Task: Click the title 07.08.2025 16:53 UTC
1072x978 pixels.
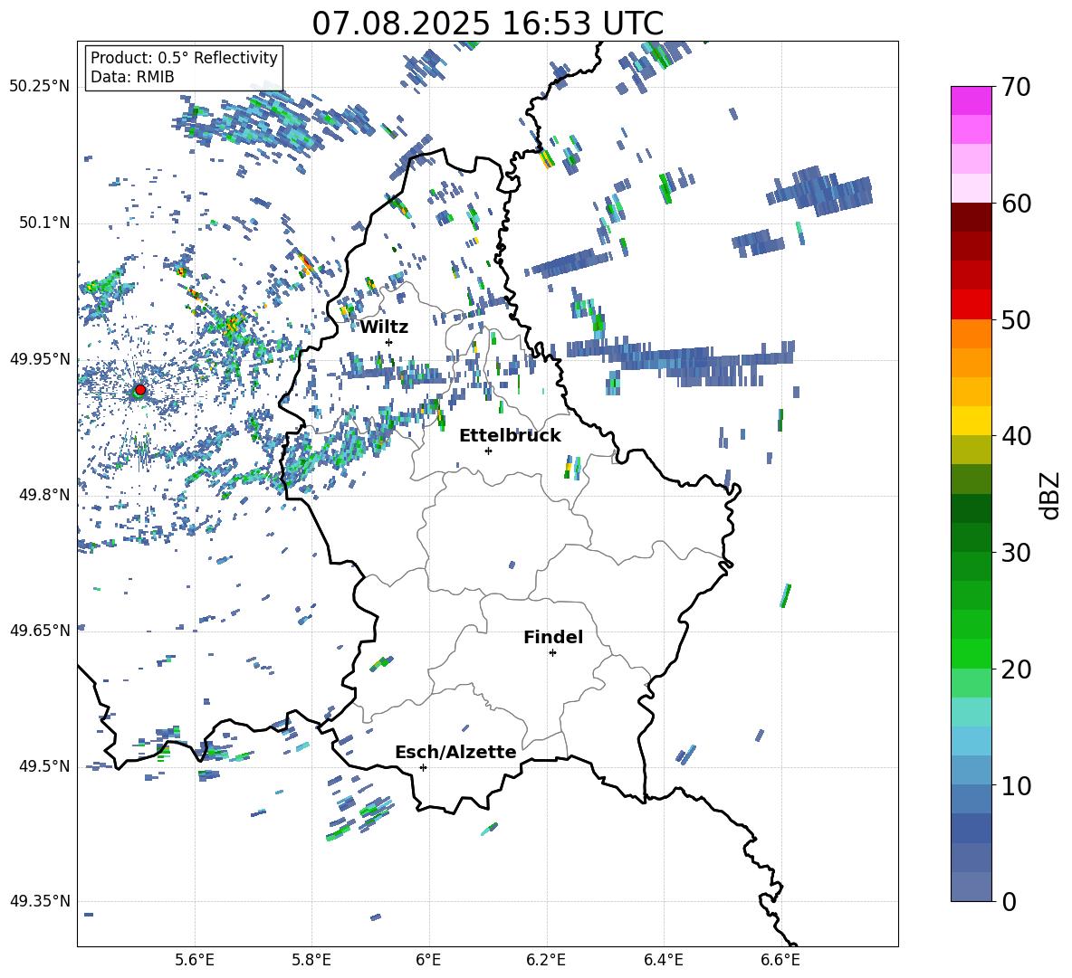Action: [488, 24]
